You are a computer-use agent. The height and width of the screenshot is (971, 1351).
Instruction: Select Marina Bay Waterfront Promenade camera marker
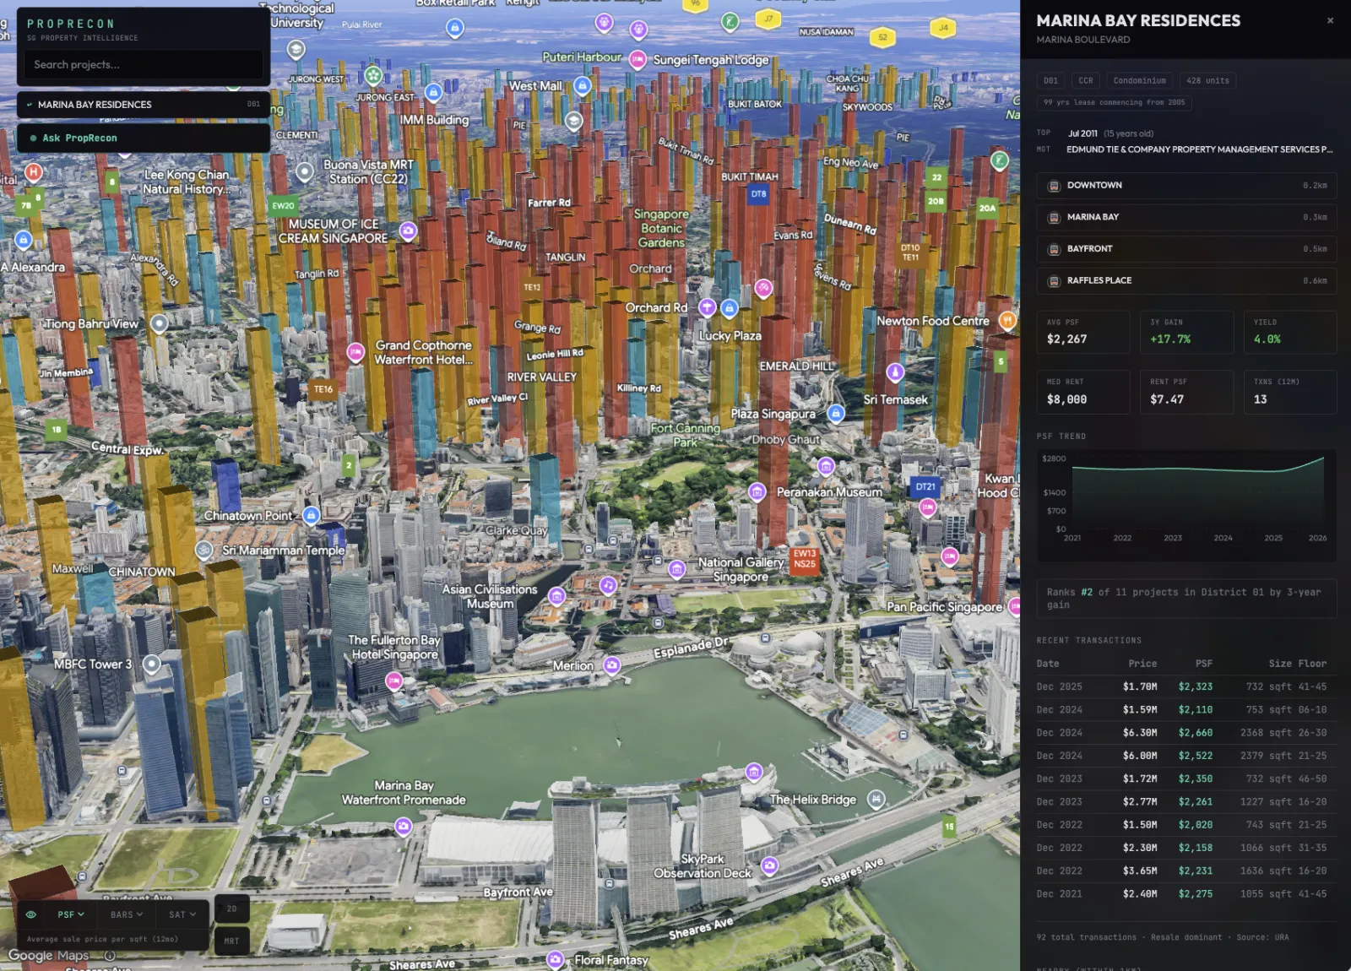404,826
